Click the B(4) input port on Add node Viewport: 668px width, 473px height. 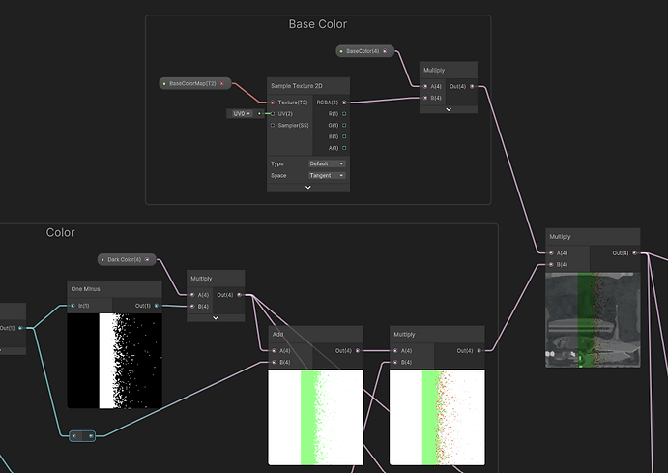(x=274, y=362)
